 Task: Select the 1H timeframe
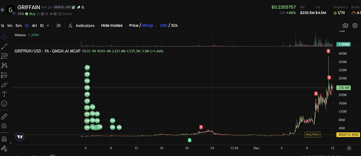coord(27,26)
